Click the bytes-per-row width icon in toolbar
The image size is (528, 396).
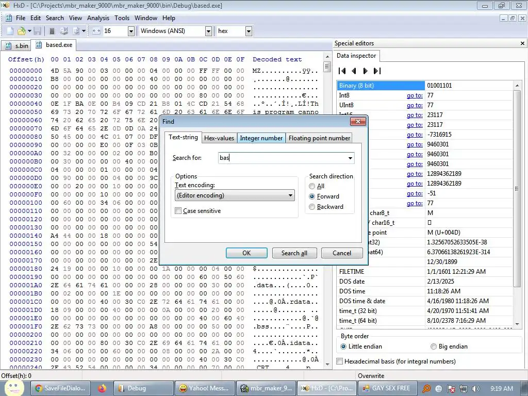point(96,31)
